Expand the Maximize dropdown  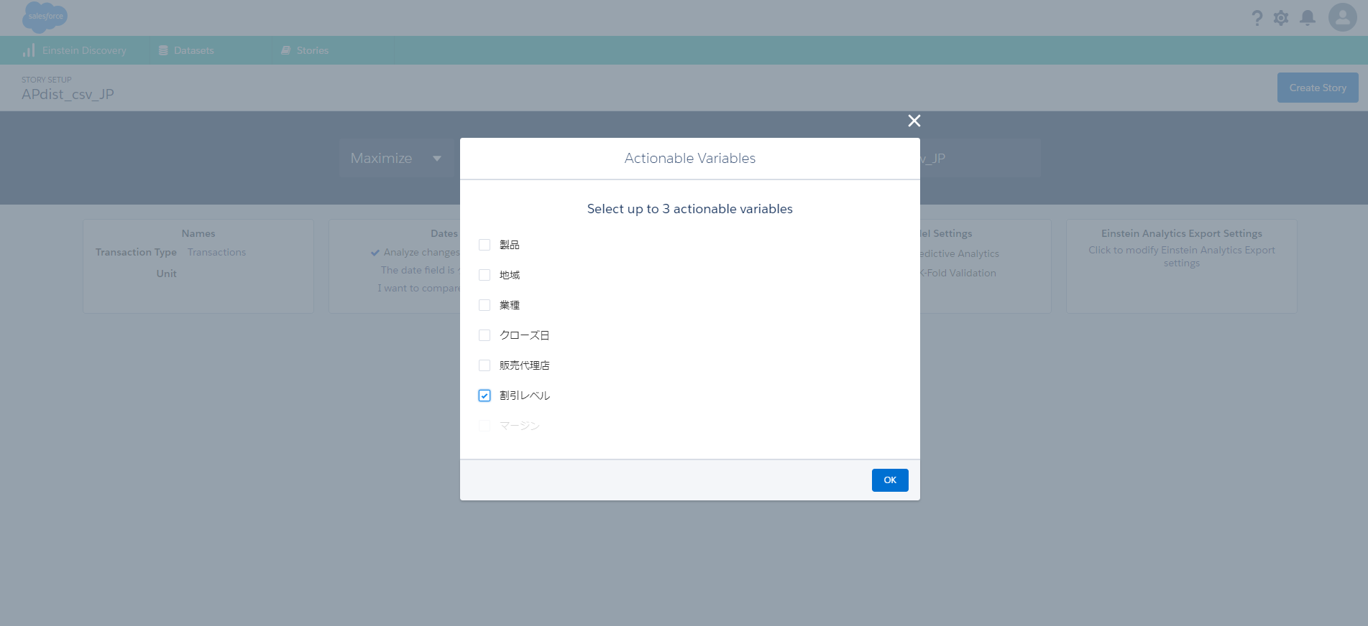pos(396,158)
